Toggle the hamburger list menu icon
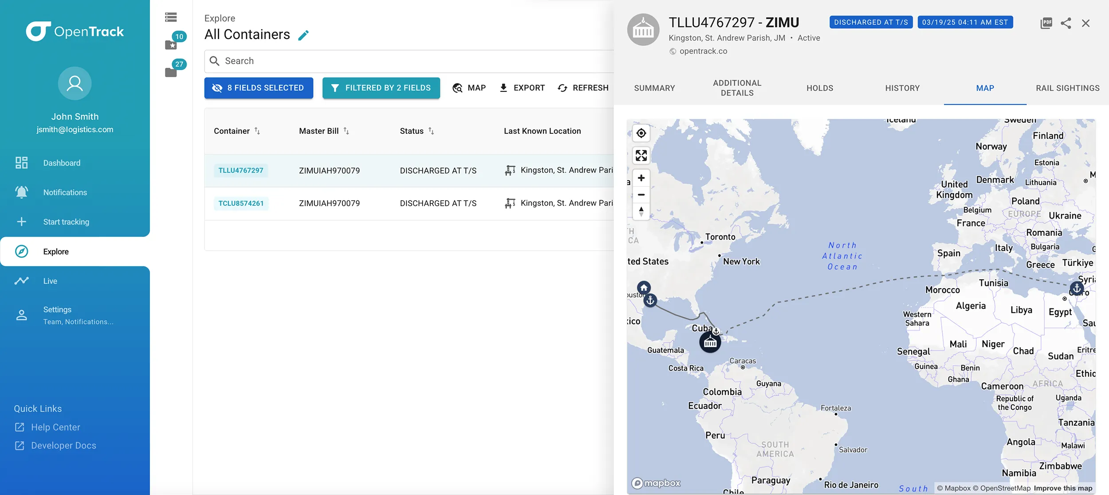The width and height of the screenshot is (1109, 495). [171, 17]
